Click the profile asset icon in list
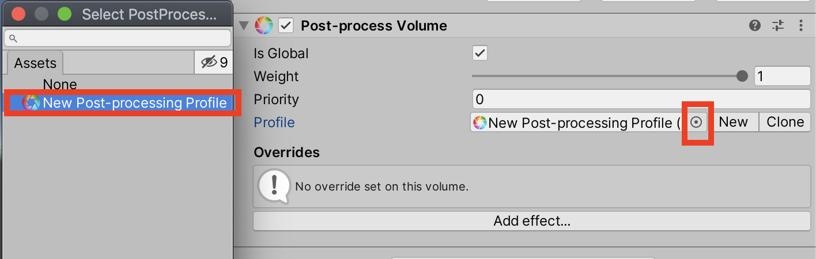Viewport: 816px width, 259px height. click(31, 103)
